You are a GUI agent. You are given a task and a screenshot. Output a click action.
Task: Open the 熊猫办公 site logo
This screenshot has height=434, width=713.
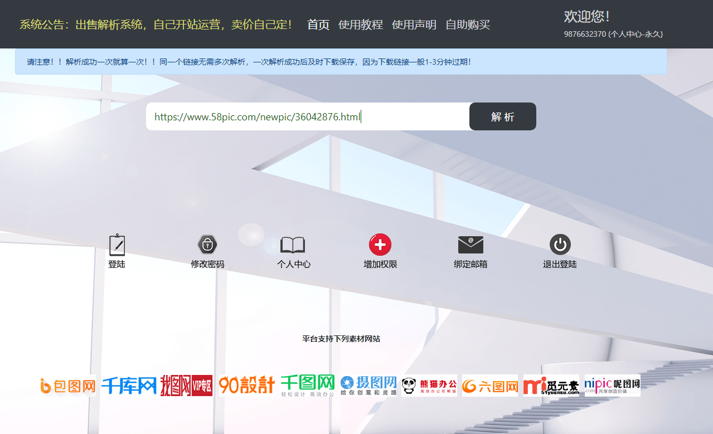click(429, 385)
